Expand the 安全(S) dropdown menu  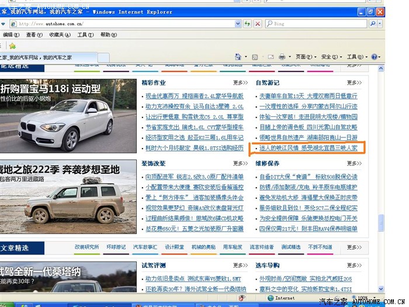(x=329, y=57)
